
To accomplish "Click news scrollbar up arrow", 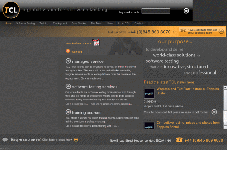I will [225, 87].
